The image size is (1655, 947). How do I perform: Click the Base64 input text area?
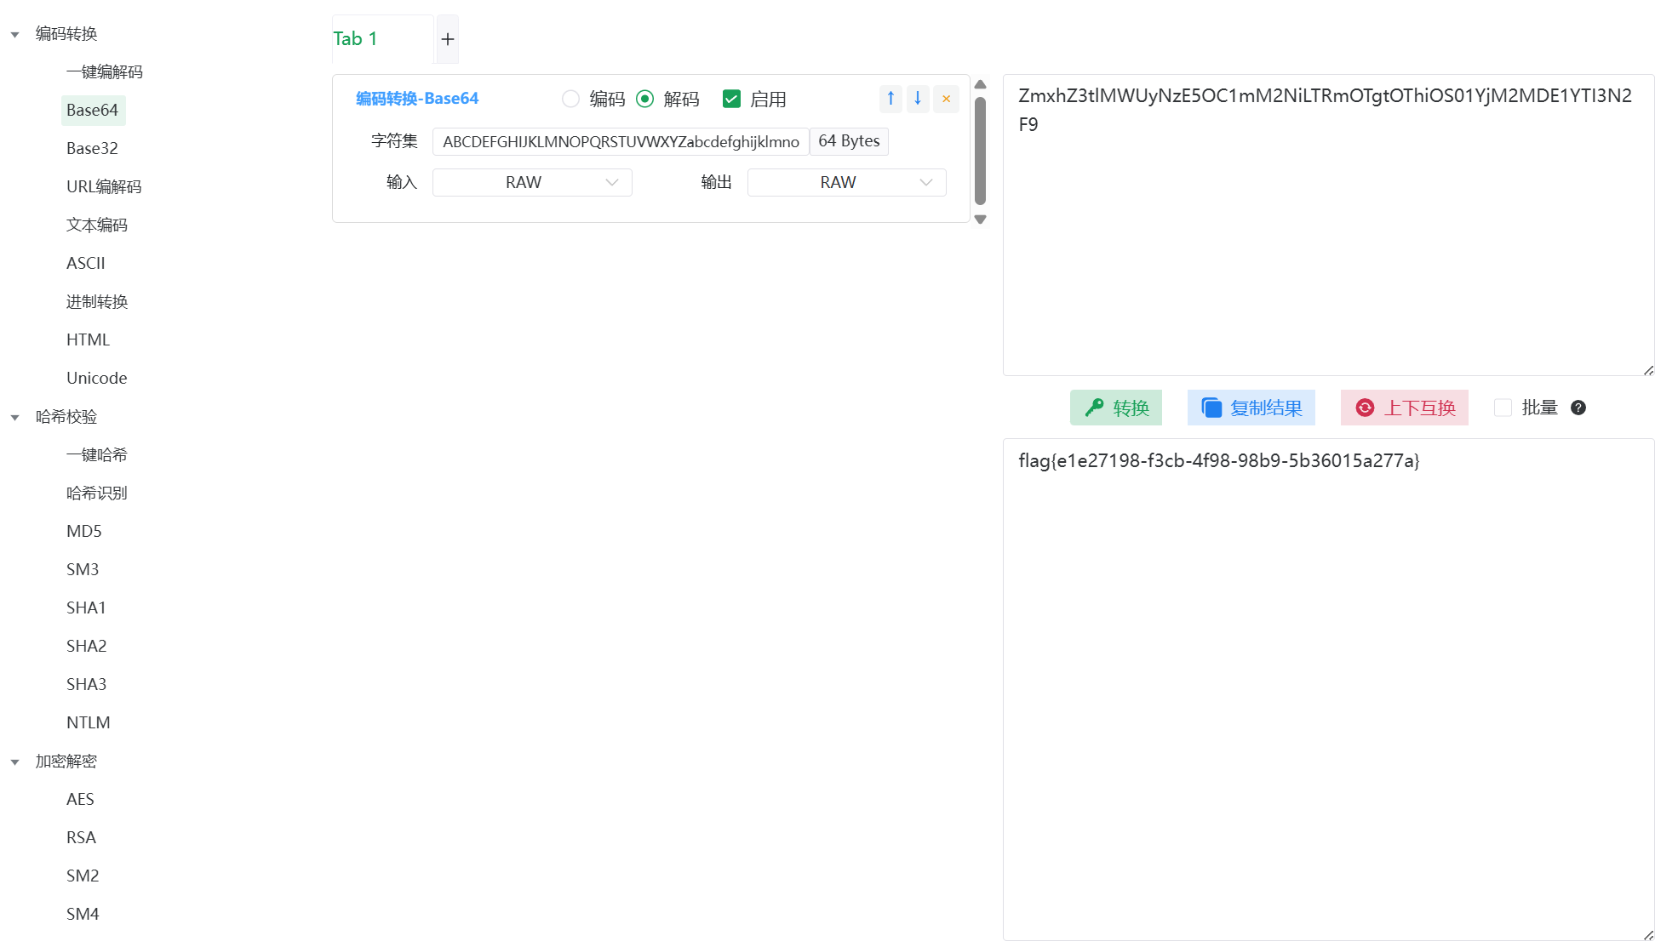[x=1328, y=225]
